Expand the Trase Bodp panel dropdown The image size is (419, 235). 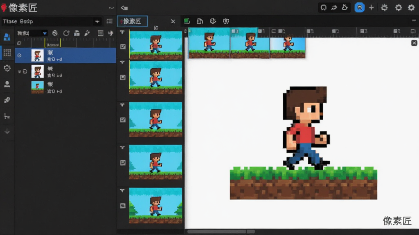pos(97,21)
